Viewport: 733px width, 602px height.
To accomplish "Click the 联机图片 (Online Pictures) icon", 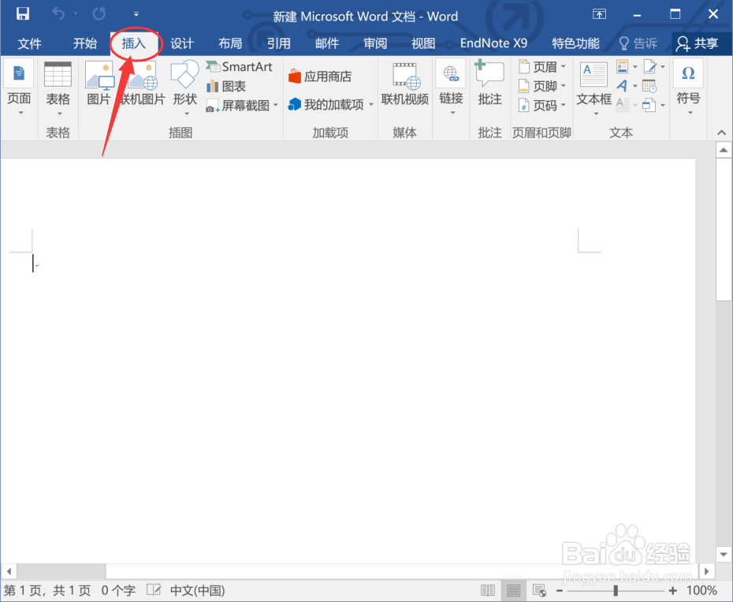I will pos(143,84).
